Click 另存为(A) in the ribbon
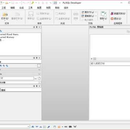 [44, 14]
